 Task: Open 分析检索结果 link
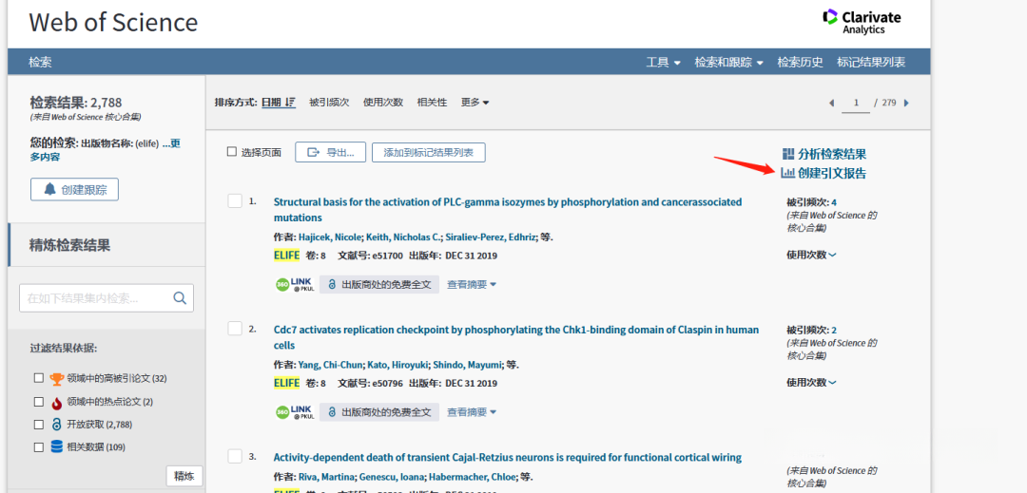[x=832, y=154]
